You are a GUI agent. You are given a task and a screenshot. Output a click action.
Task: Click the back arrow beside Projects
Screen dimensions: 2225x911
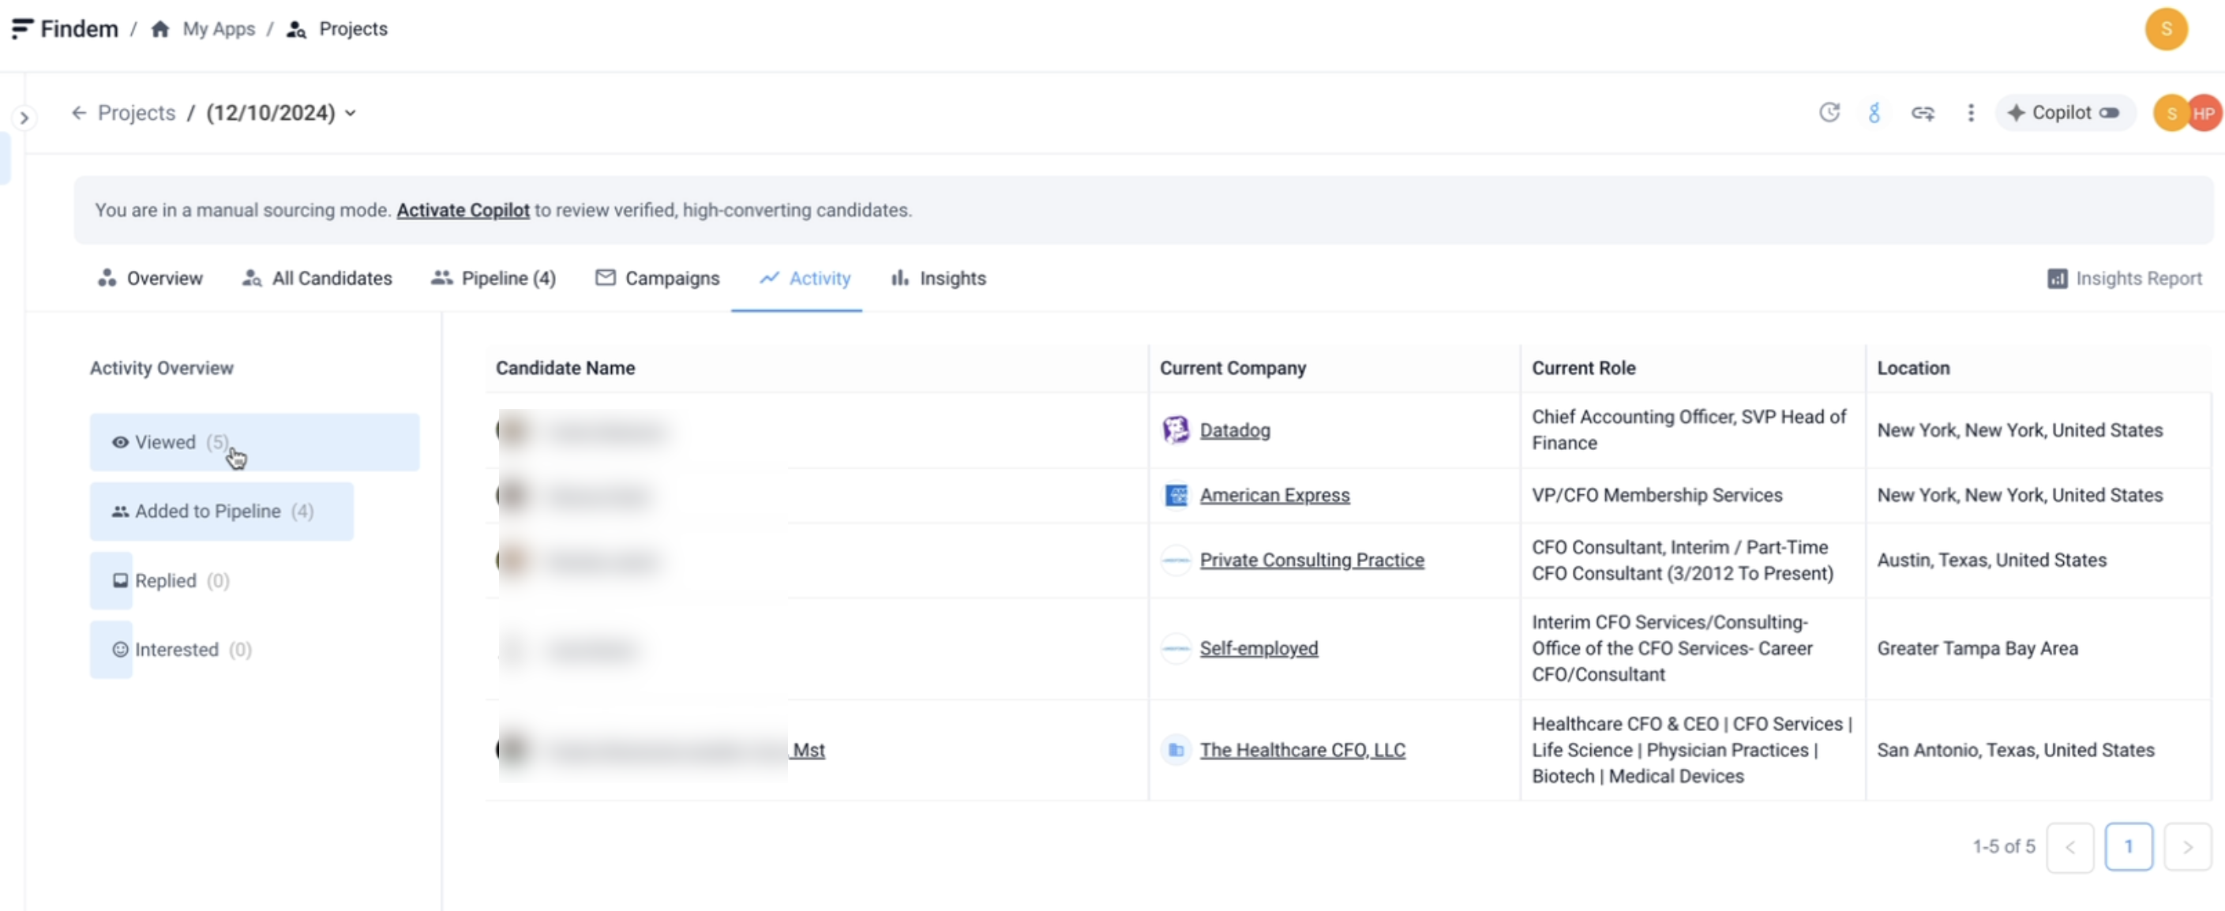point(79,113)
